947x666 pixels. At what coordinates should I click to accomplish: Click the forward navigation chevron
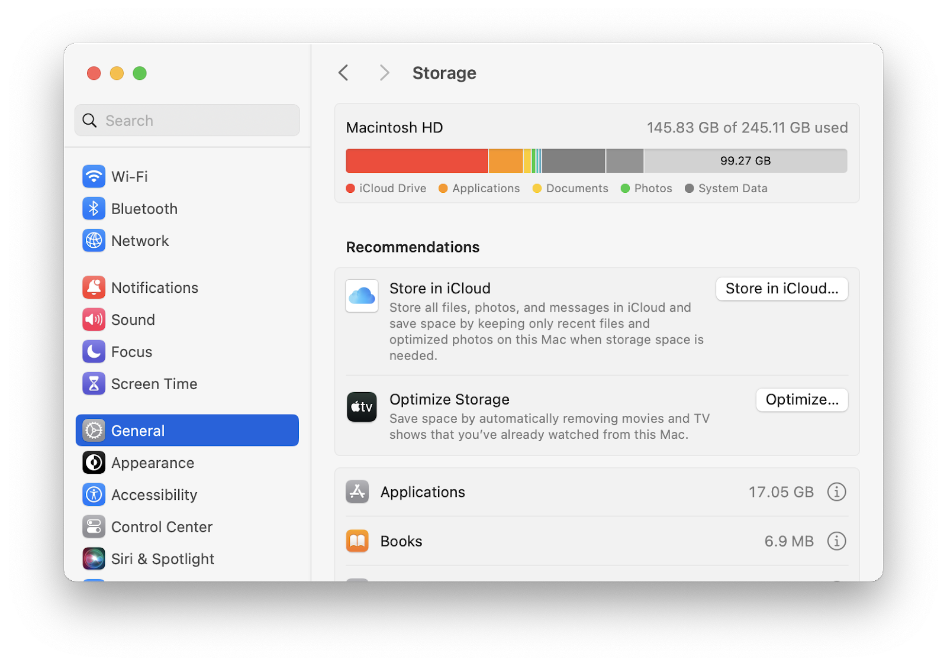point(384,72)
